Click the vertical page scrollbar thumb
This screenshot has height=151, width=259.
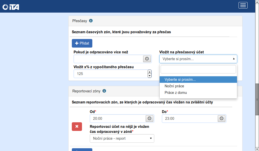[257, 99]
